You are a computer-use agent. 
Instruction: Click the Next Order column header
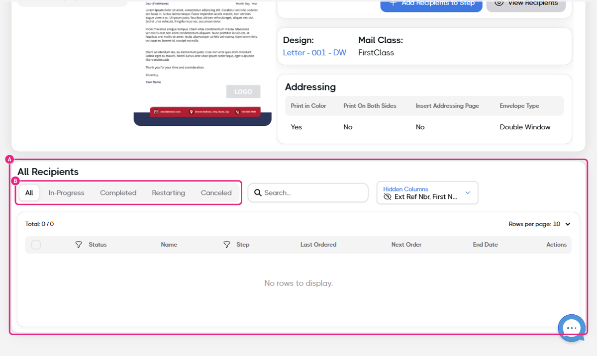pos(406,245)
